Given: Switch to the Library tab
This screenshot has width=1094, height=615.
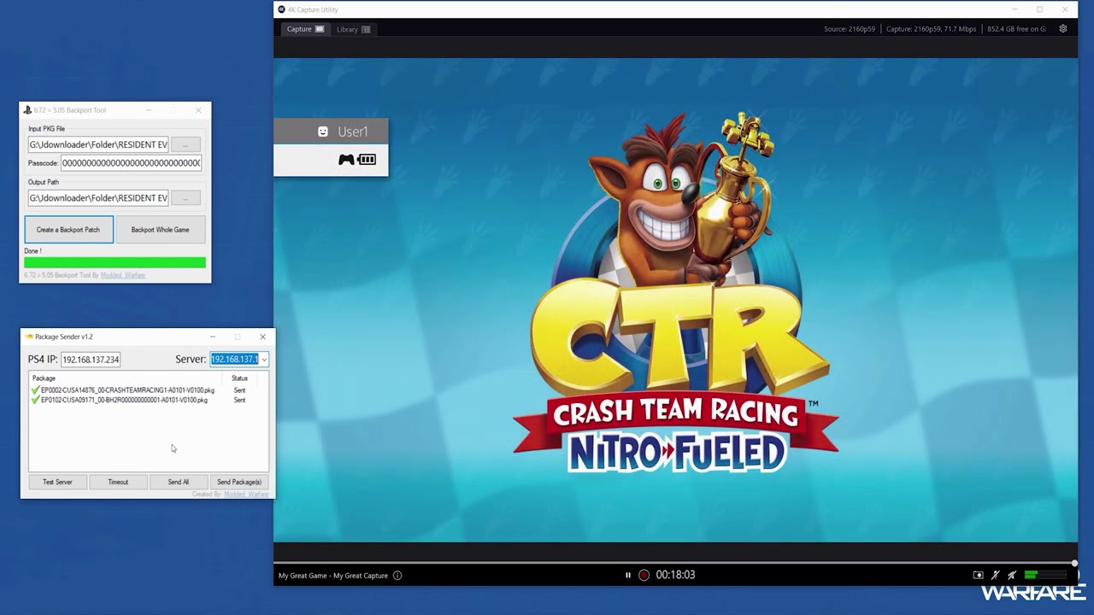Looking at the screenshot, I should coord(353,29).
